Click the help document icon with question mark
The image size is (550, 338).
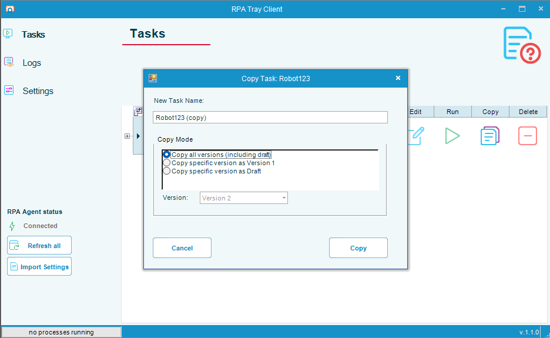click(x=522, y=45)
